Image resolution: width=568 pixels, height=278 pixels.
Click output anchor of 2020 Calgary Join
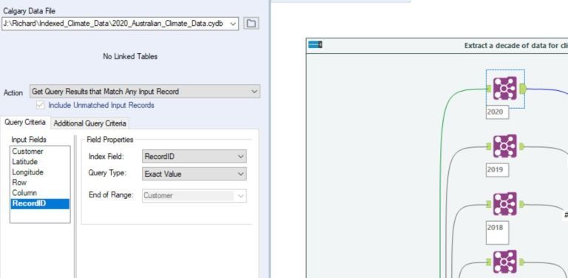pyautogui.click(x=523, y=88)
